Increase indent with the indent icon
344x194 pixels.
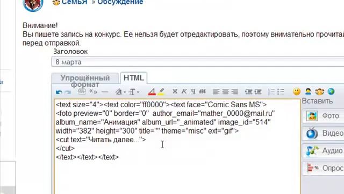pos(258,92)
